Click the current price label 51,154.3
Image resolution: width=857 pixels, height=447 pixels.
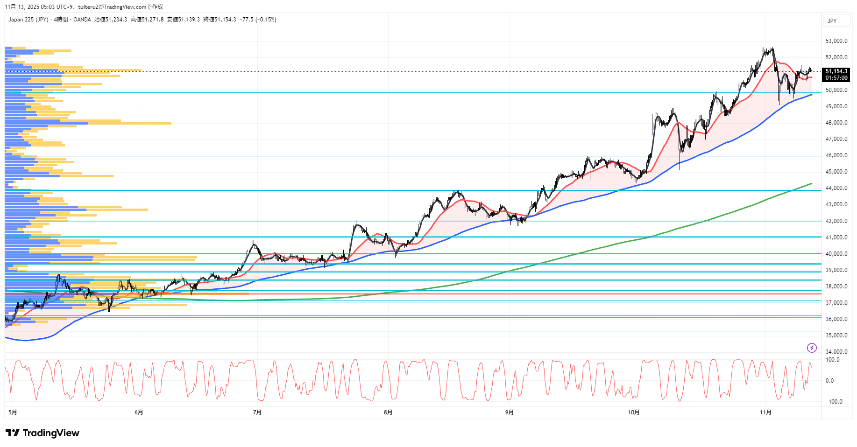pos(836,71)
